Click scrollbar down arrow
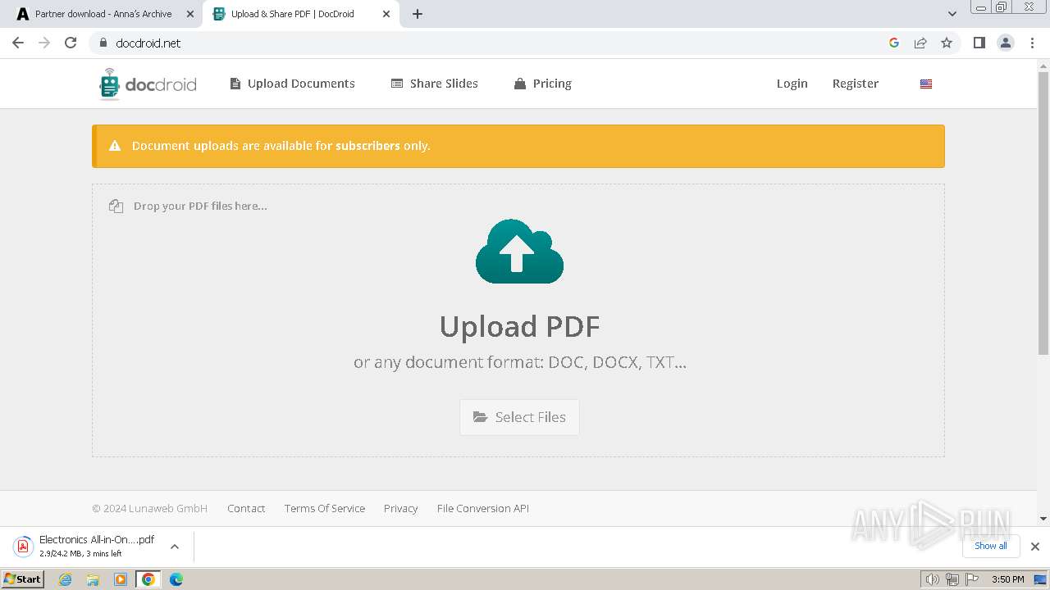This screenshot has height=590, width=1050. [1043, 519]
